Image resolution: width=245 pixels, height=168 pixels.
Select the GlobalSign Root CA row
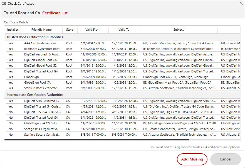click(123, 82)
